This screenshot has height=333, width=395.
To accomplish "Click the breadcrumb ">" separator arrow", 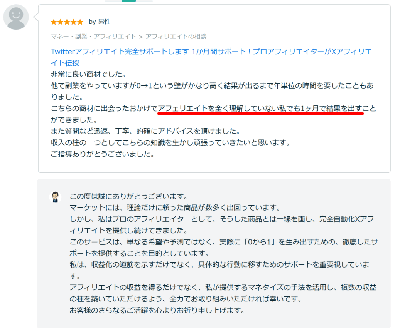I will [141, 37].
